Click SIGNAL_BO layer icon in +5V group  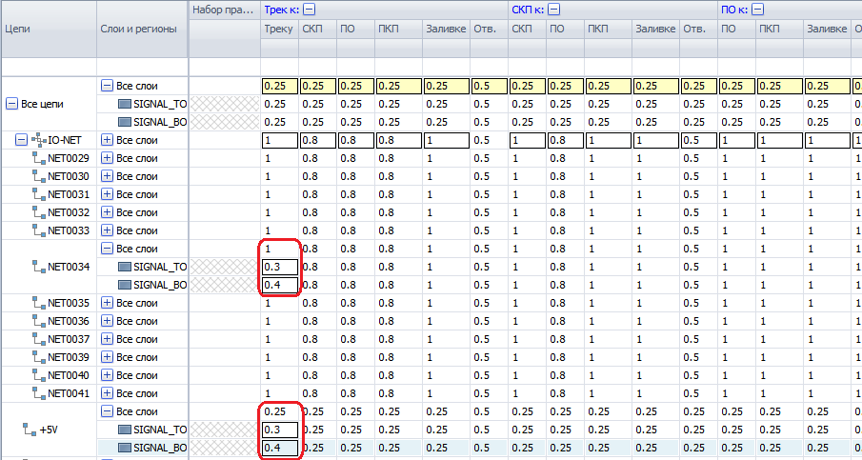coord(124,448)
